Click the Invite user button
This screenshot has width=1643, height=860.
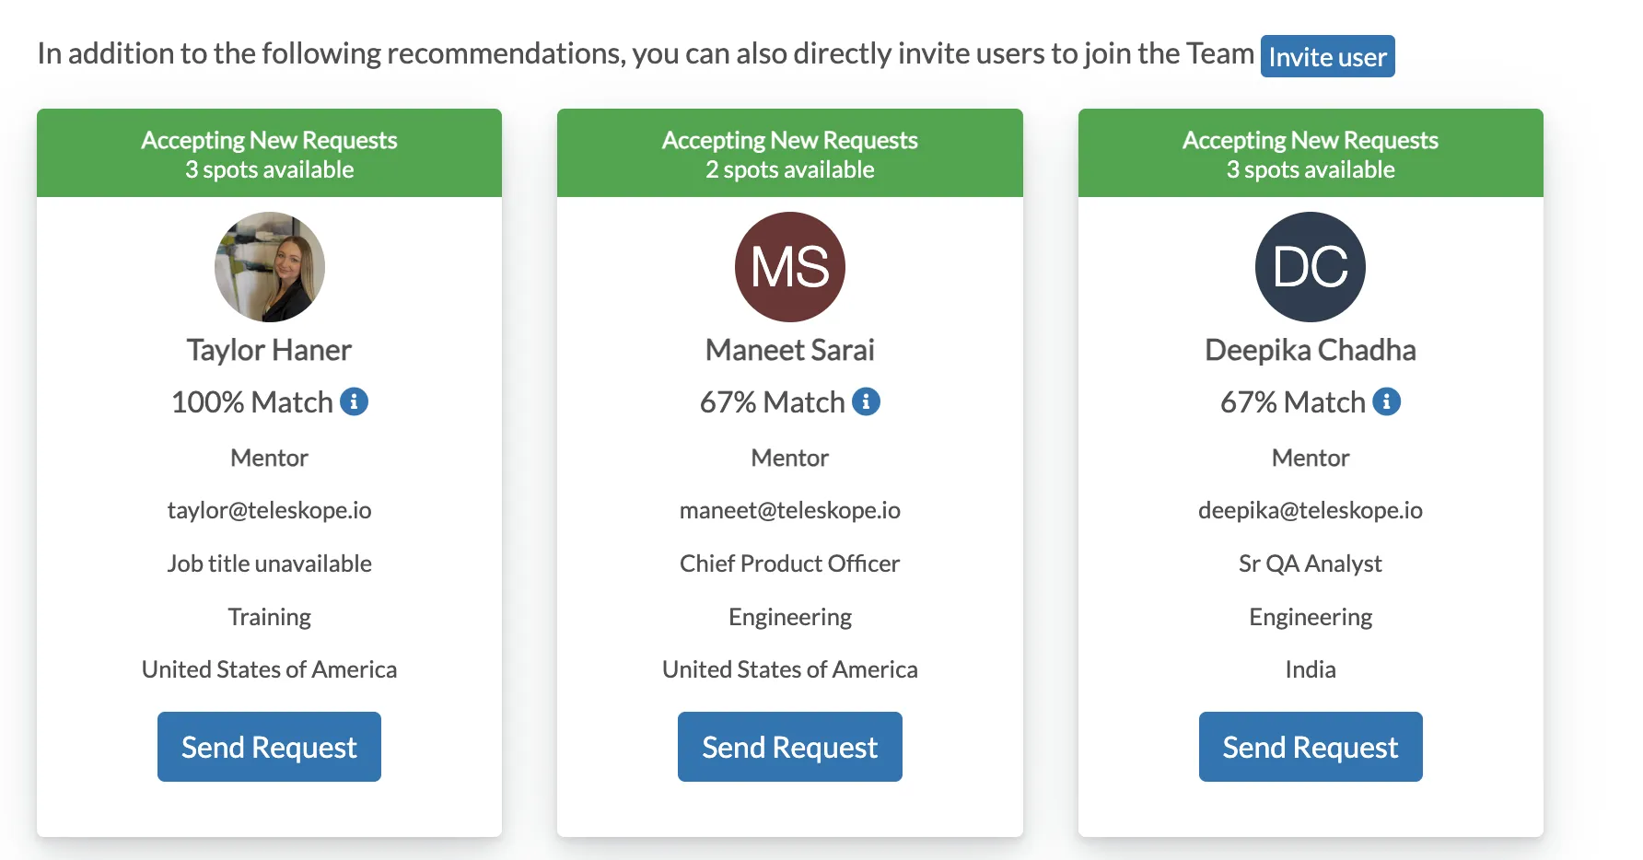(1327, 56)
